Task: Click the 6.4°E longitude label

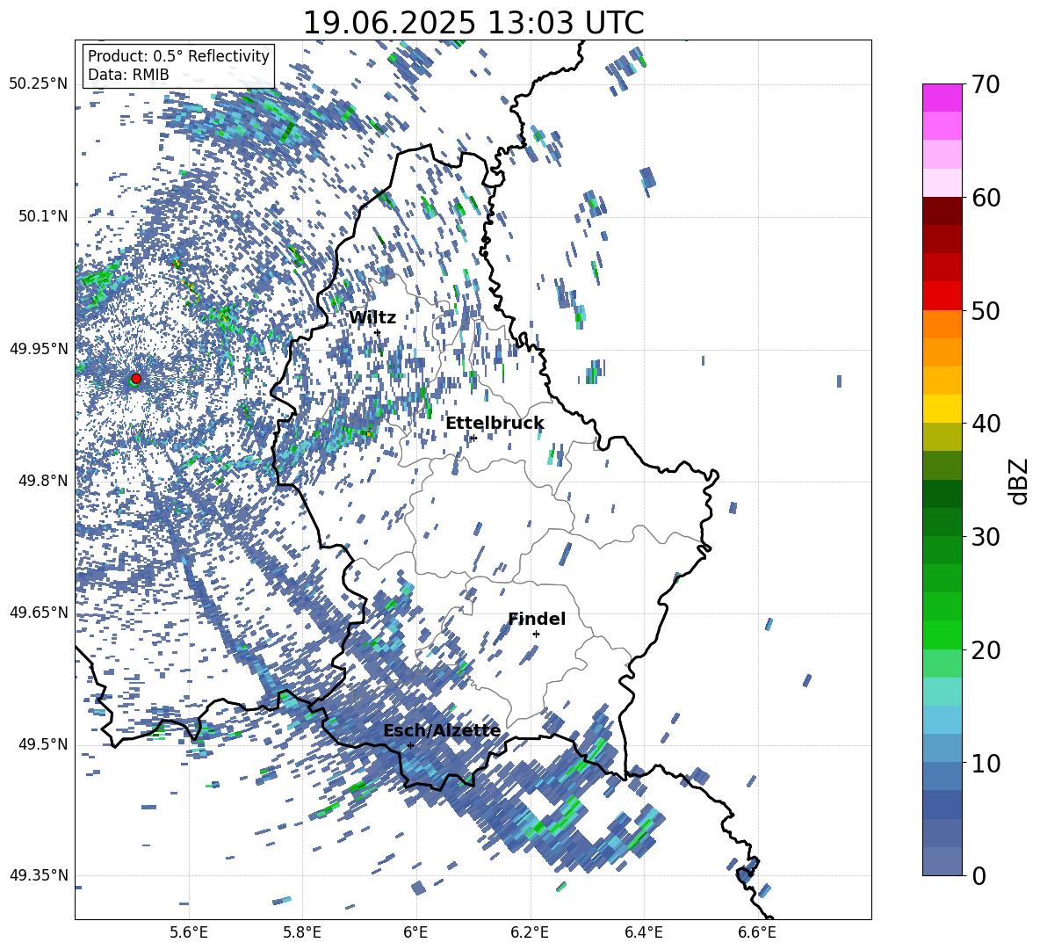Action: click(643, 932)
